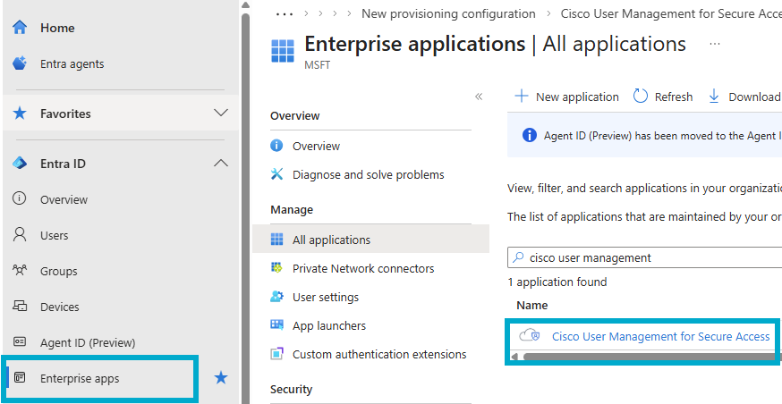Click the Overview info circle icon in left sidebar
Viewport: 782px width, 404px height.
pyautogui.click(x=20, y=198)
